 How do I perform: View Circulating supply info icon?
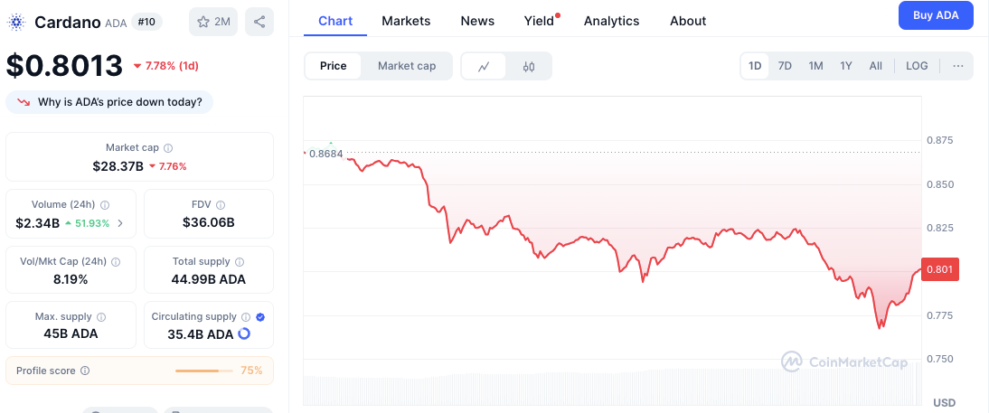[x=247, y=317]
